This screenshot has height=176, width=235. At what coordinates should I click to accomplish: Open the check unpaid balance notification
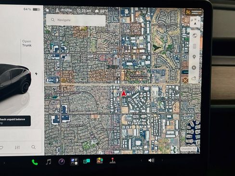pyautogui.click(x=15, y=121)
